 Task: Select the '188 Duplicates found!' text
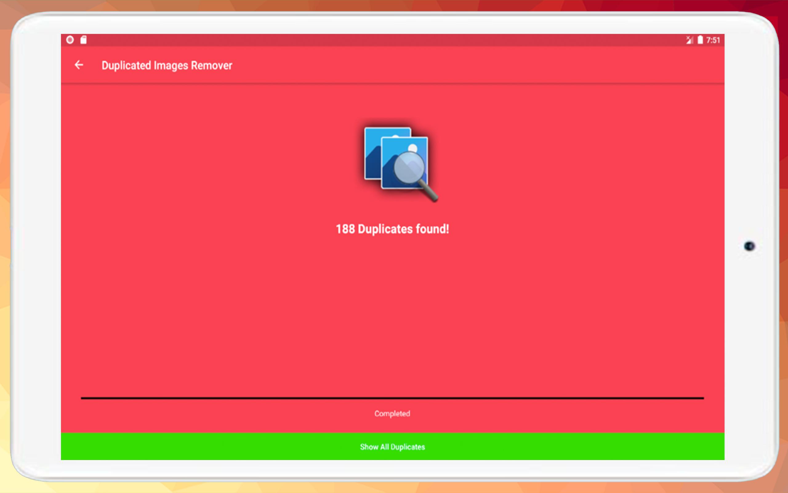[392, 229]
